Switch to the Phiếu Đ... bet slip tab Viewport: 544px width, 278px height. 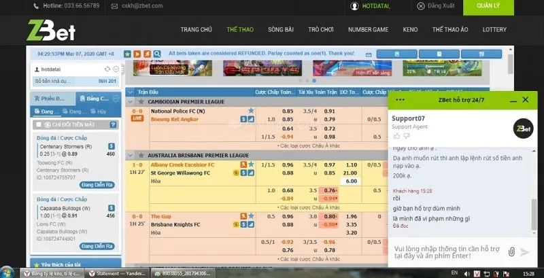[x=52, y=99]
